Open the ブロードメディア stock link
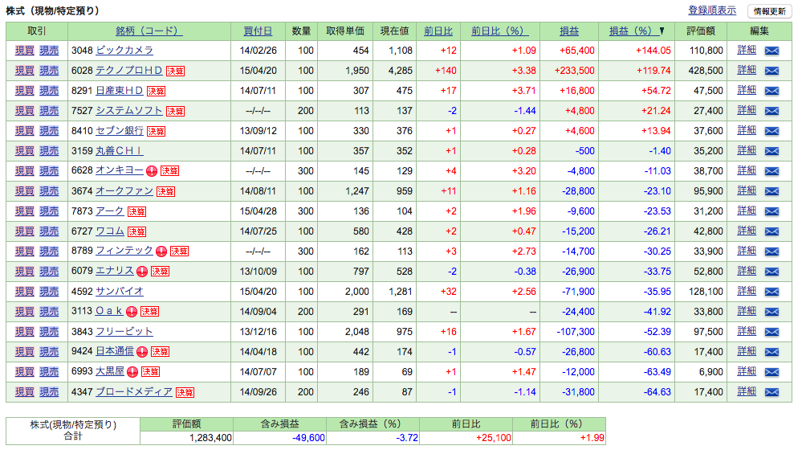 coord(134,391)
